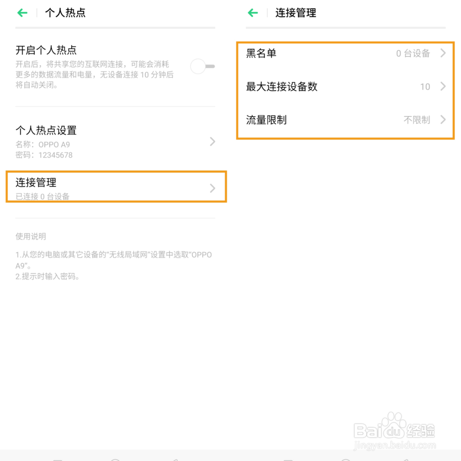Select the 最大连接设备数 entry
Viewport: 461px width, 461px height.
[x=346, y=87]
